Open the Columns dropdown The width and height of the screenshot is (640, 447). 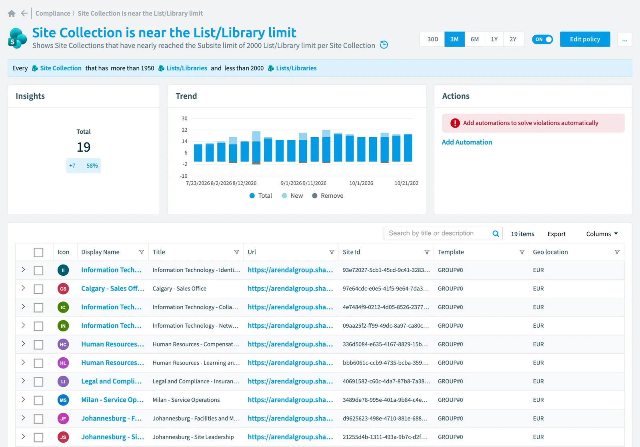pos(602,234)
